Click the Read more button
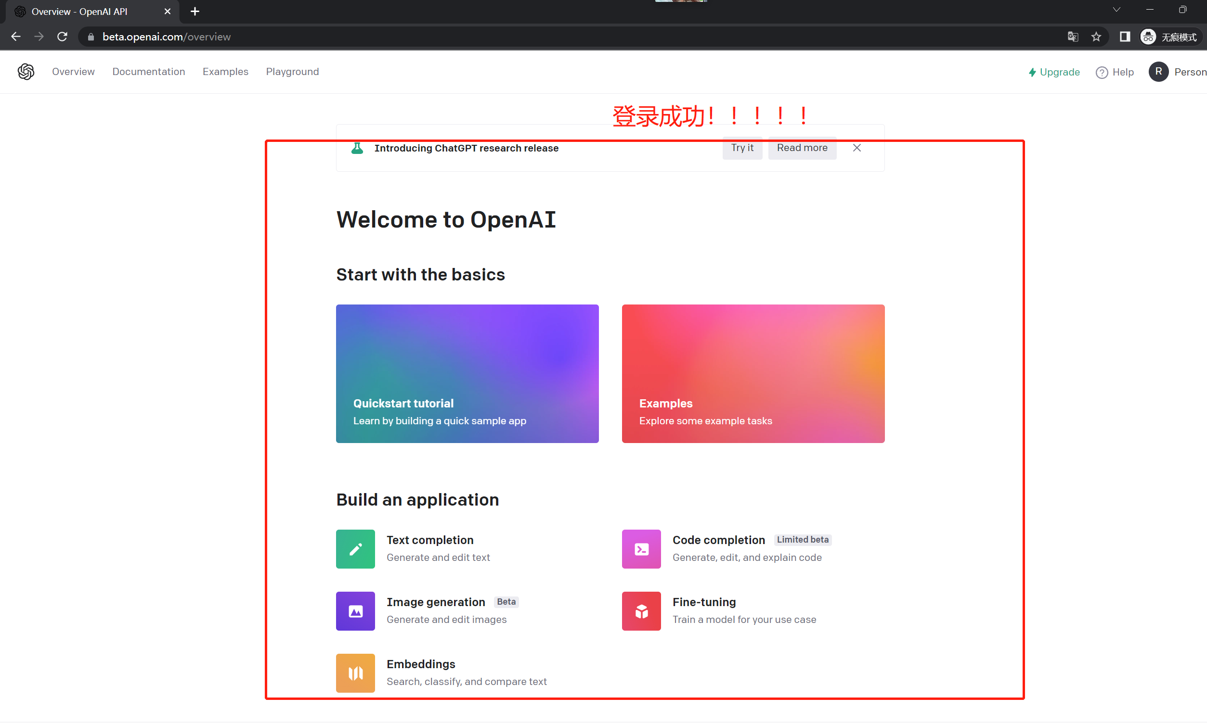This screenshot has height=723, width=1207. click(x=802, y=148)
